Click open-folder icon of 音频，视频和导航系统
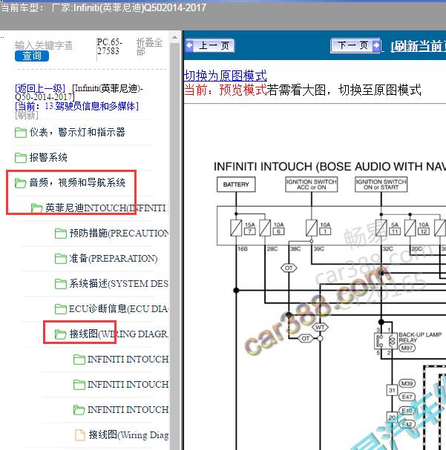The width and height of the screenshot is (446, 450). click(20, 183)
